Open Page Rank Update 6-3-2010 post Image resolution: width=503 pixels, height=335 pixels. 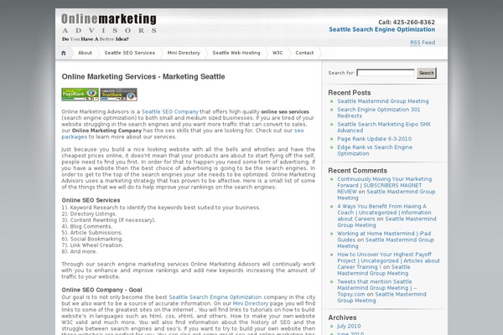click(x=375, y=139)
